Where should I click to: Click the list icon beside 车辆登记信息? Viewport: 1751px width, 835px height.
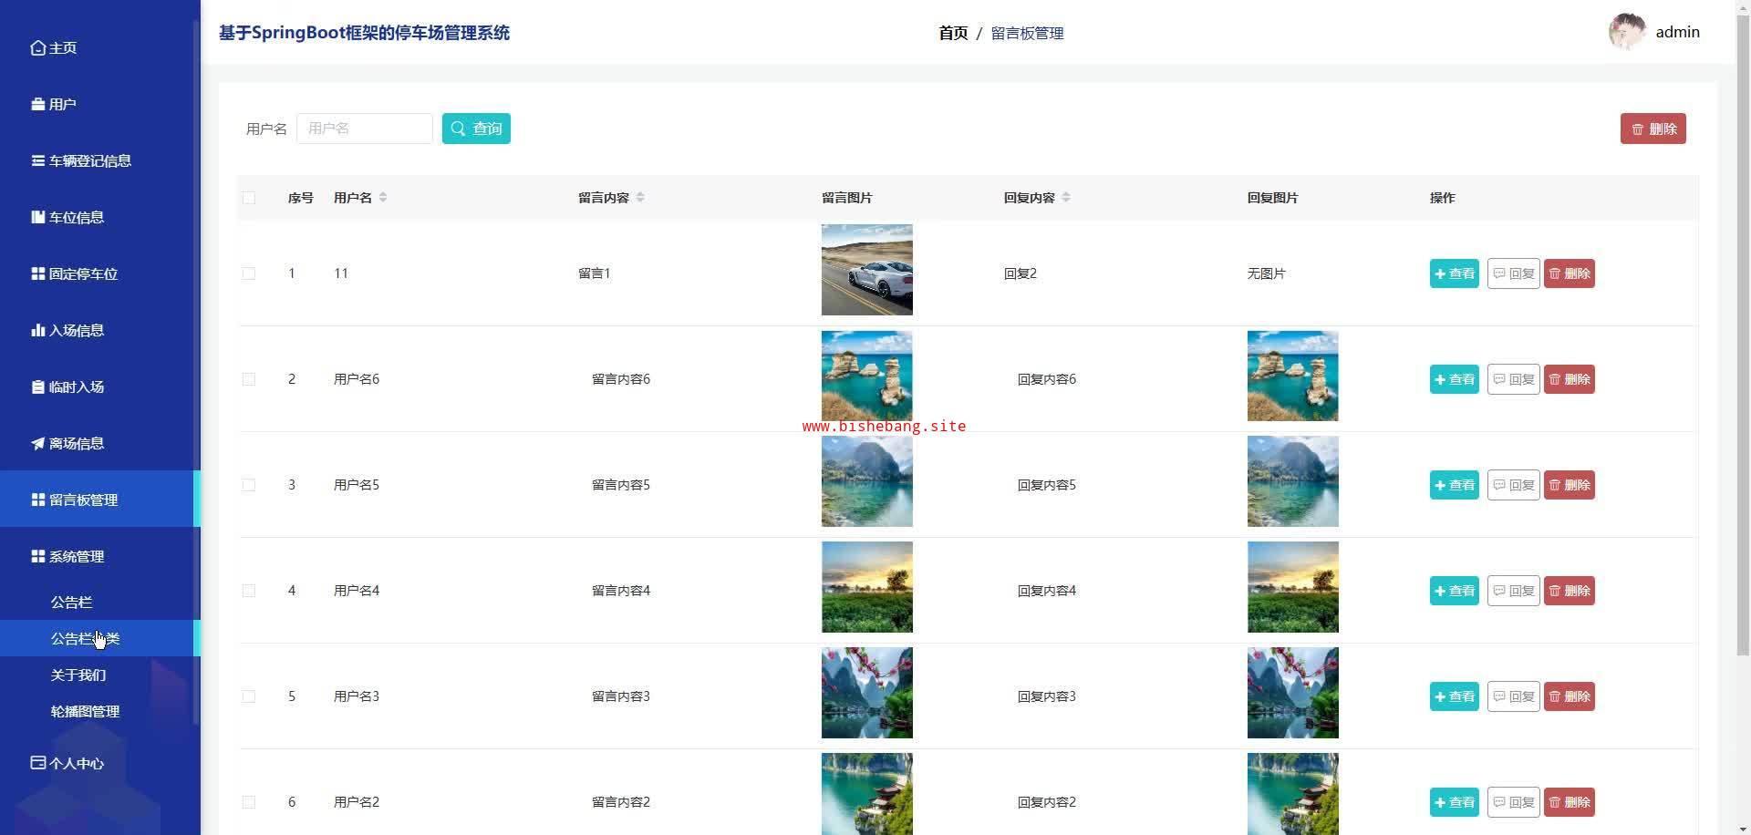(x=37, y=160)
